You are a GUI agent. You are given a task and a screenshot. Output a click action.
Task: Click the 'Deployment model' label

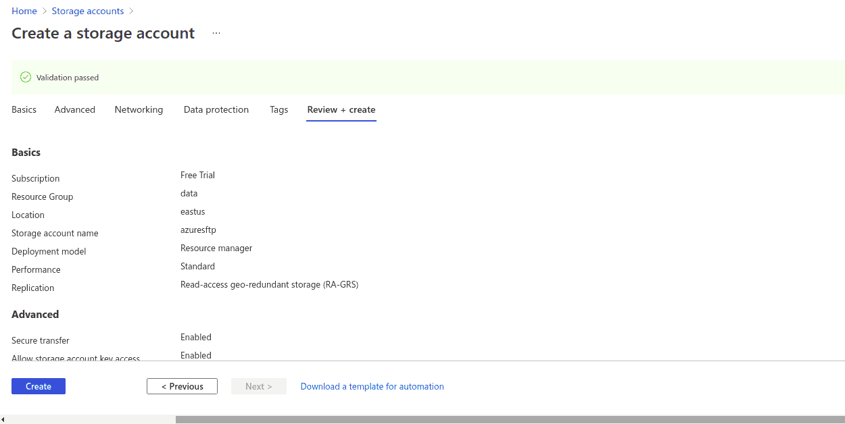pyautogui.click(x=49, y=251)
